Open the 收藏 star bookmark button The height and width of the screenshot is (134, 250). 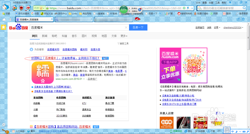6,14
